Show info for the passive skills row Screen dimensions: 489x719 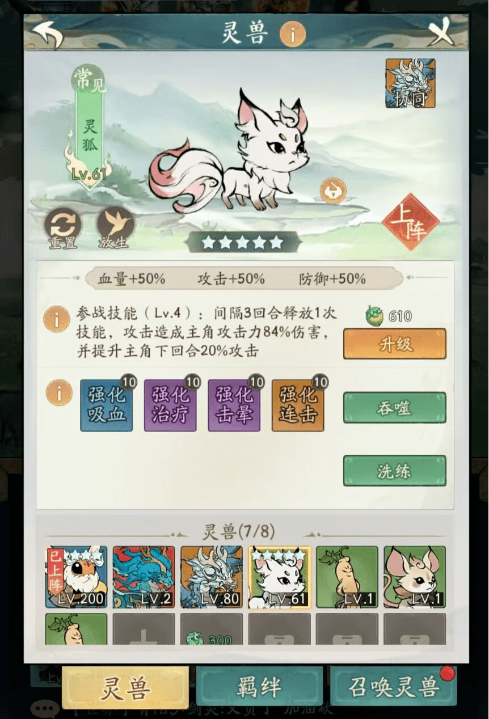tap(59, 392)
